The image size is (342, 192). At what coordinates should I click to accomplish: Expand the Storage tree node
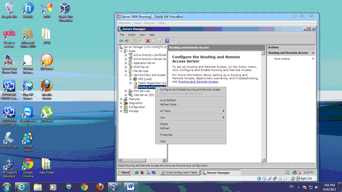(x=121, y=111)
